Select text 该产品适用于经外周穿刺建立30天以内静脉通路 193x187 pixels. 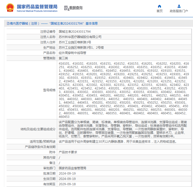(x=91, y=142)
